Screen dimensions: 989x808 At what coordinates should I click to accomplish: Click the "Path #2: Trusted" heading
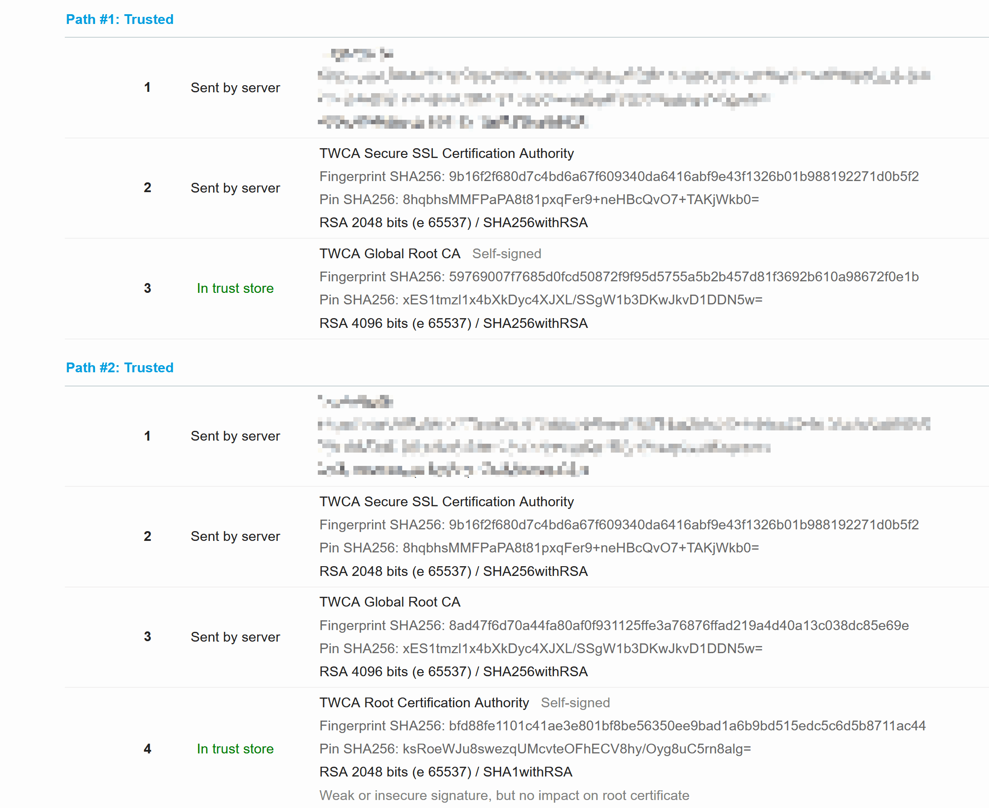coord(120,368)
